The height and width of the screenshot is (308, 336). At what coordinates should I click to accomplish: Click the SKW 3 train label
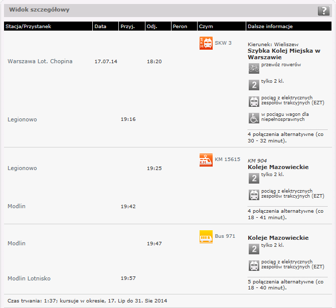(x=223, y=43)
